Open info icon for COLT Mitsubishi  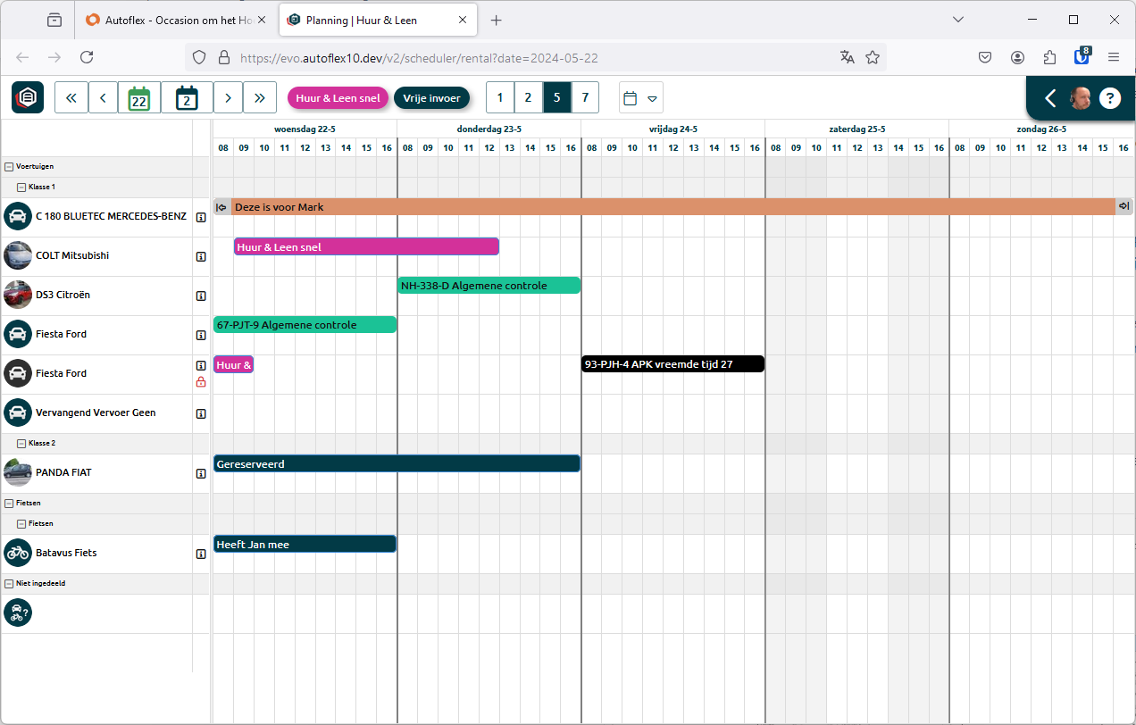(201, 256)
